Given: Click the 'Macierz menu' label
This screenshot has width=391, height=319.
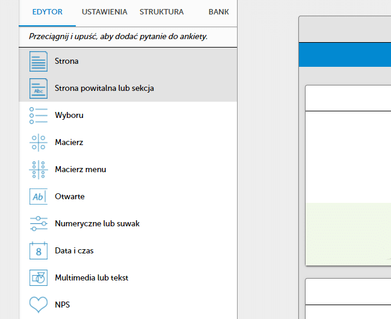Looking at the screenshot, I should click(x=81, y=169).
